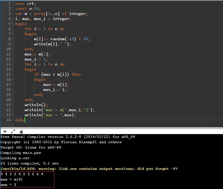Click the '23 lines compiled, 0.1 sec' line

click(30, 163)
